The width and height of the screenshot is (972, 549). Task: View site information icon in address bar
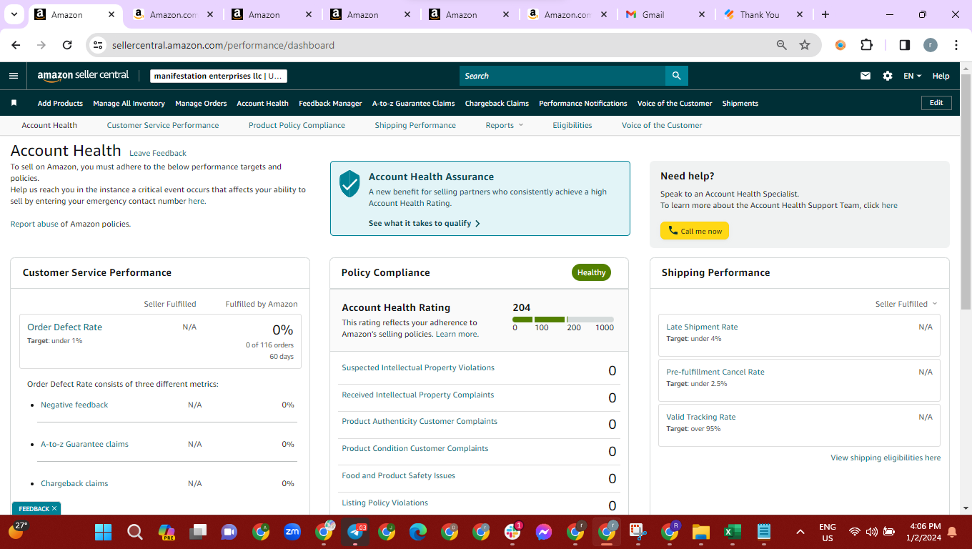coord(99,45)
